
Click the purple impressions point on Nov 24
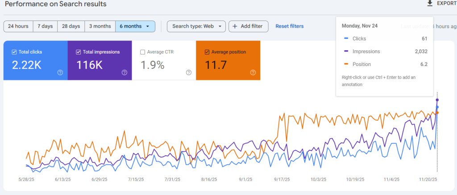click(437, 100)
